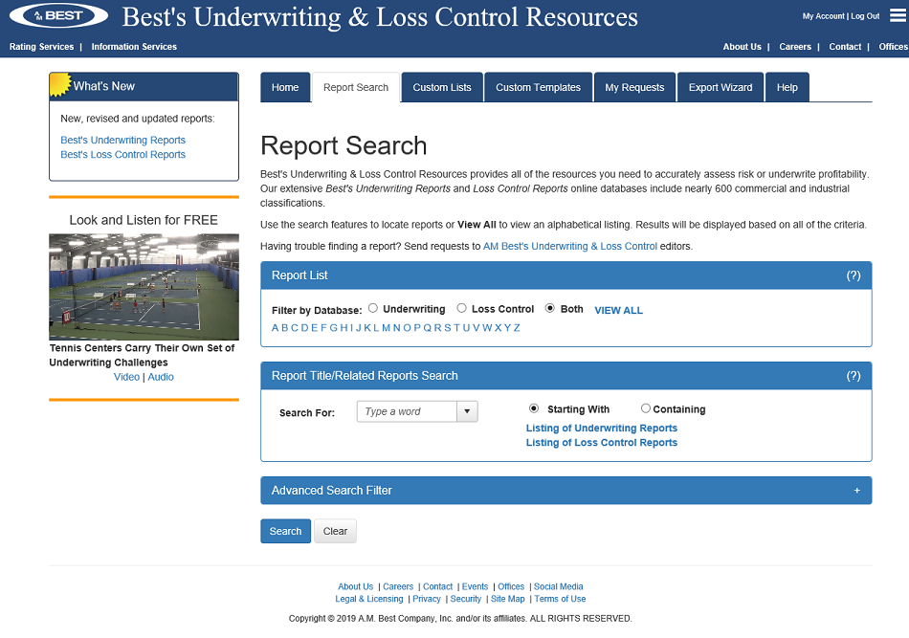909x638 pixels.
Task: Open the Custom Templates tab
Action: tap(538, 87)
